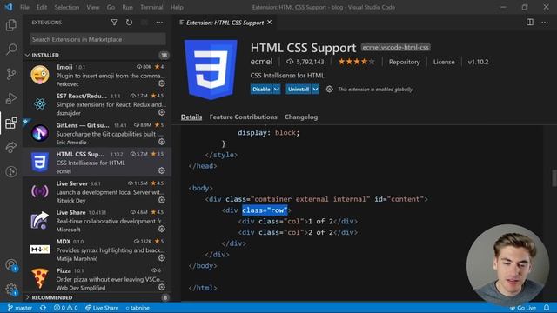557x313 pixels.
Task: Open the Repository link
Action: coord(404,62)
